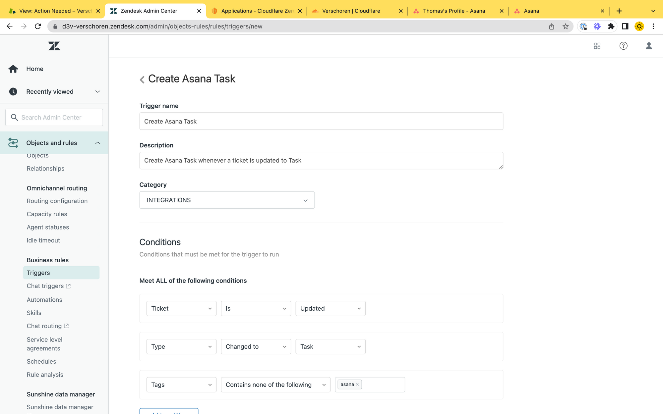Open the browser extensions puzzle icon
The width and height of the screenshot is (663, 414).
click(611, 26)
